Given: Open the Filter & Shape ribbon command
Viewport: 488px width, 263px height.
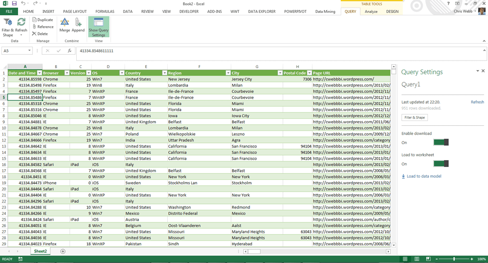Looking at the screenshot, I should click(x=8, y=27).
